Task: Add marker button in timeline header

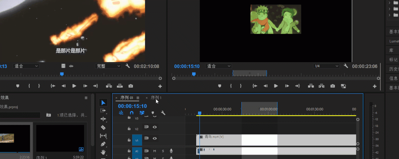Action: pyautogui.click(x=152, y=113)
